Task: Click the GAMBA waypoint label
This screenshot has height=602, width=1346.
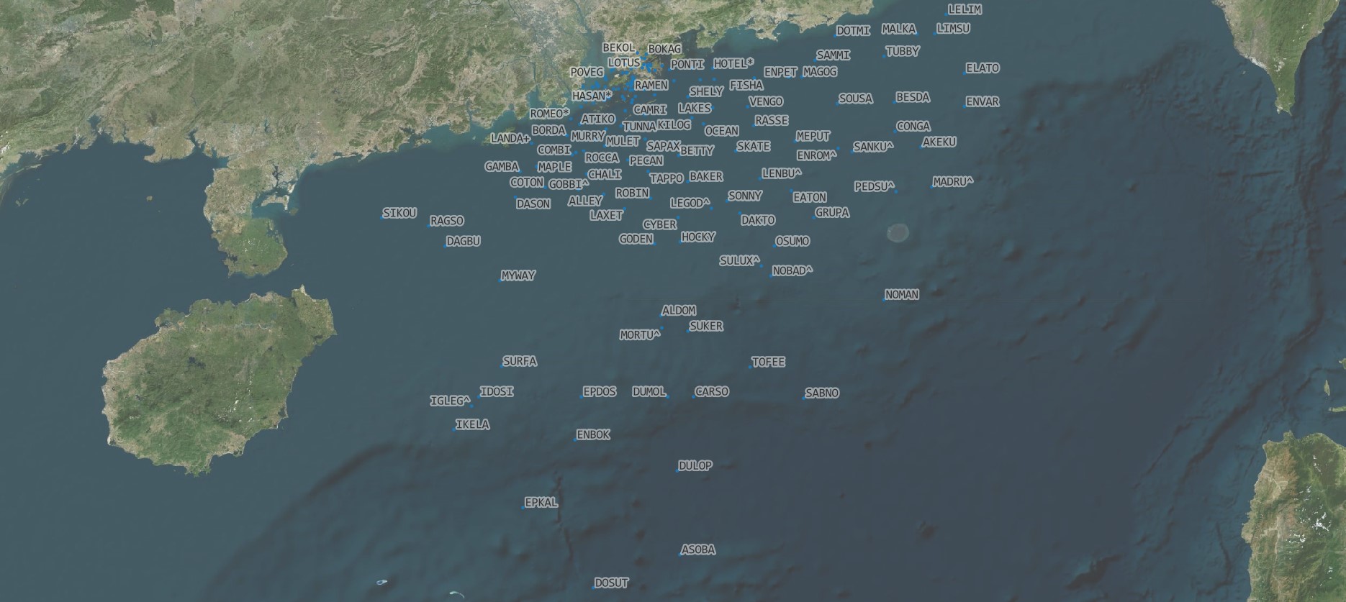Action: (x=502, y=167)
